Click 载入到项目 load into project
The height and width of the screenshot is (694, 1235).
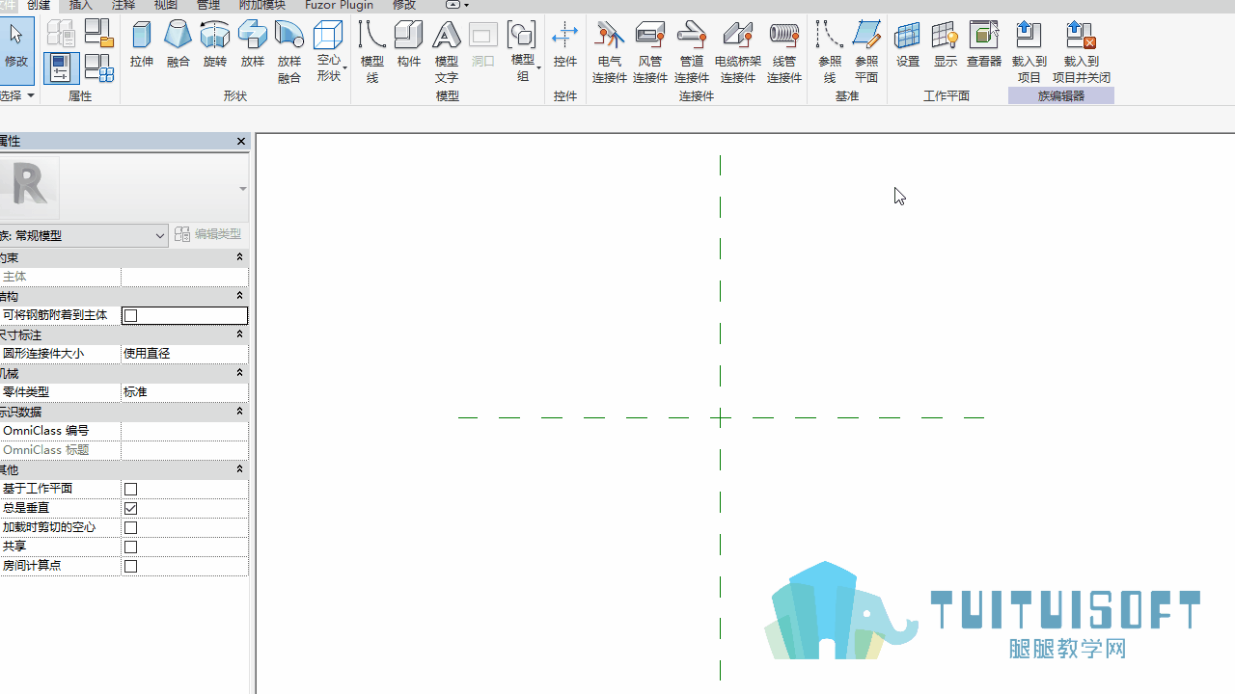pos(1029,52)
